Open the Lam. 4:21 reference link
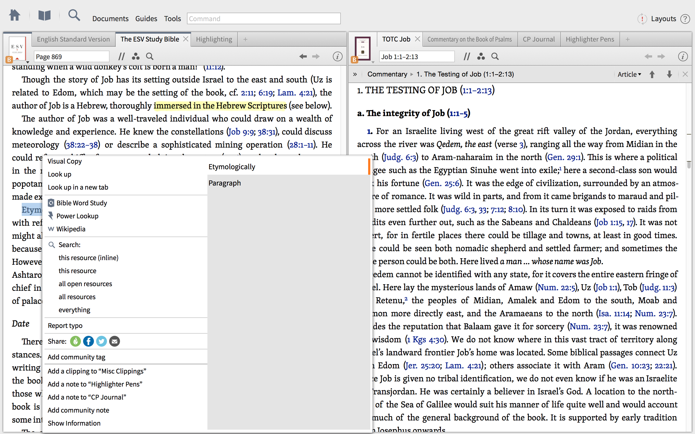The width and height of the screenshot is (695, 434). 295,93
